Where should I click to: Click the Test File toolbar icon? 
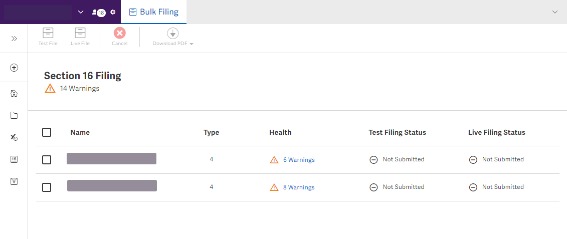(x=48, y=37)
